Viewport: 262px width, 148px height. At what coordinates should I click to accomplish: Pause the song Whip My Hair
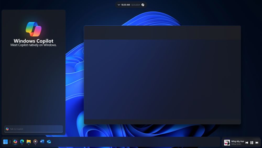[x=252, y=143]
